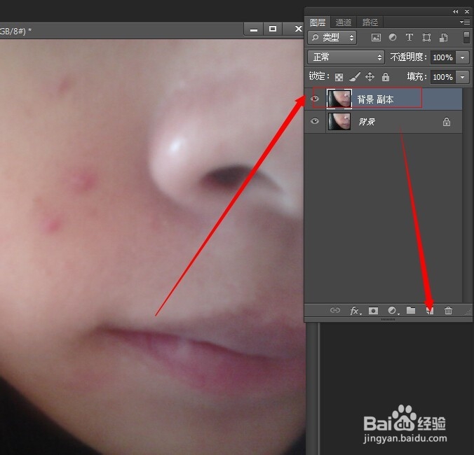Image resolution: width=474 pixels, height=455 pixels.
Task: Toggle the layer filtering switch on/off
Action: [x=466, y=38]
